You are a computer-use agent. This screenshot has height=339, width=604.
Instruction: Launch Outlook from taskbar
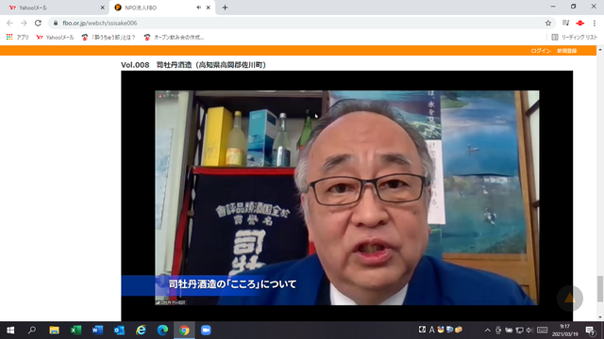(120, 331)
